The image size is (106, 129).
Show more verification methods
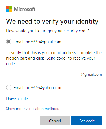point(32,109)
